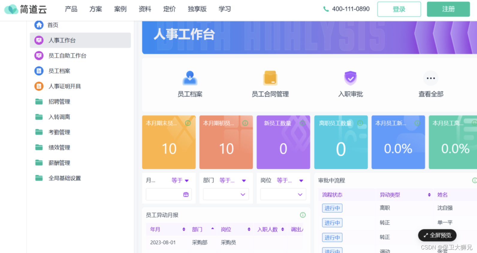The image size is (477, 253).
Task: Open the 人事证明开具 sidebar item
Action: point(64,86)
